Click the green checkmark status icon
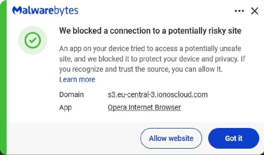This screenshot has width=264, height=155. pyautogui.click(x=33, y=41)
